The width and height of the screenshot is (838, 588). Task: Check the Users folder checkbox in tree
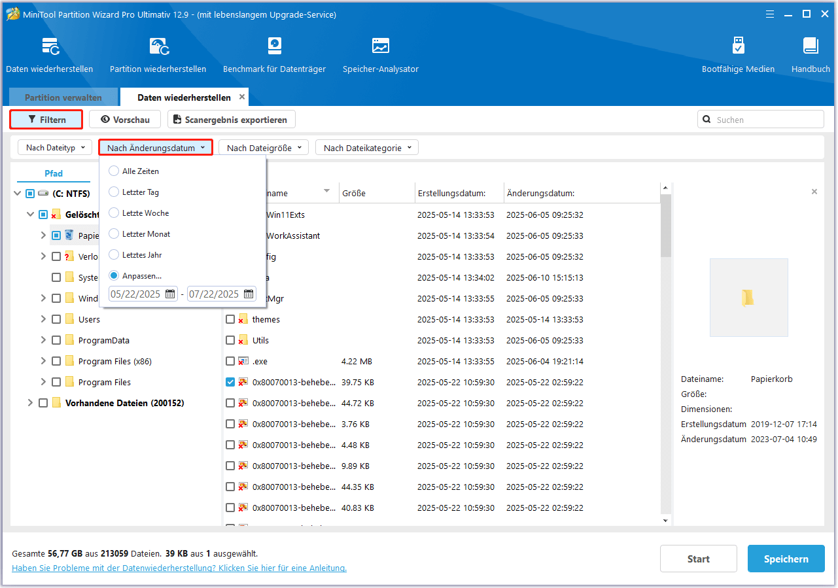coord(56,319)
